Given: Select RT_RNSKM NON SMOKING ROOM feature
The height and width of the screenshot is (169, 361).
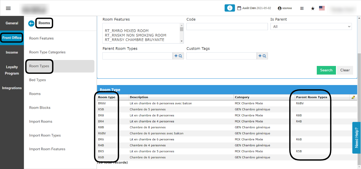Looking at the screenshot, I should click(136, 35).
